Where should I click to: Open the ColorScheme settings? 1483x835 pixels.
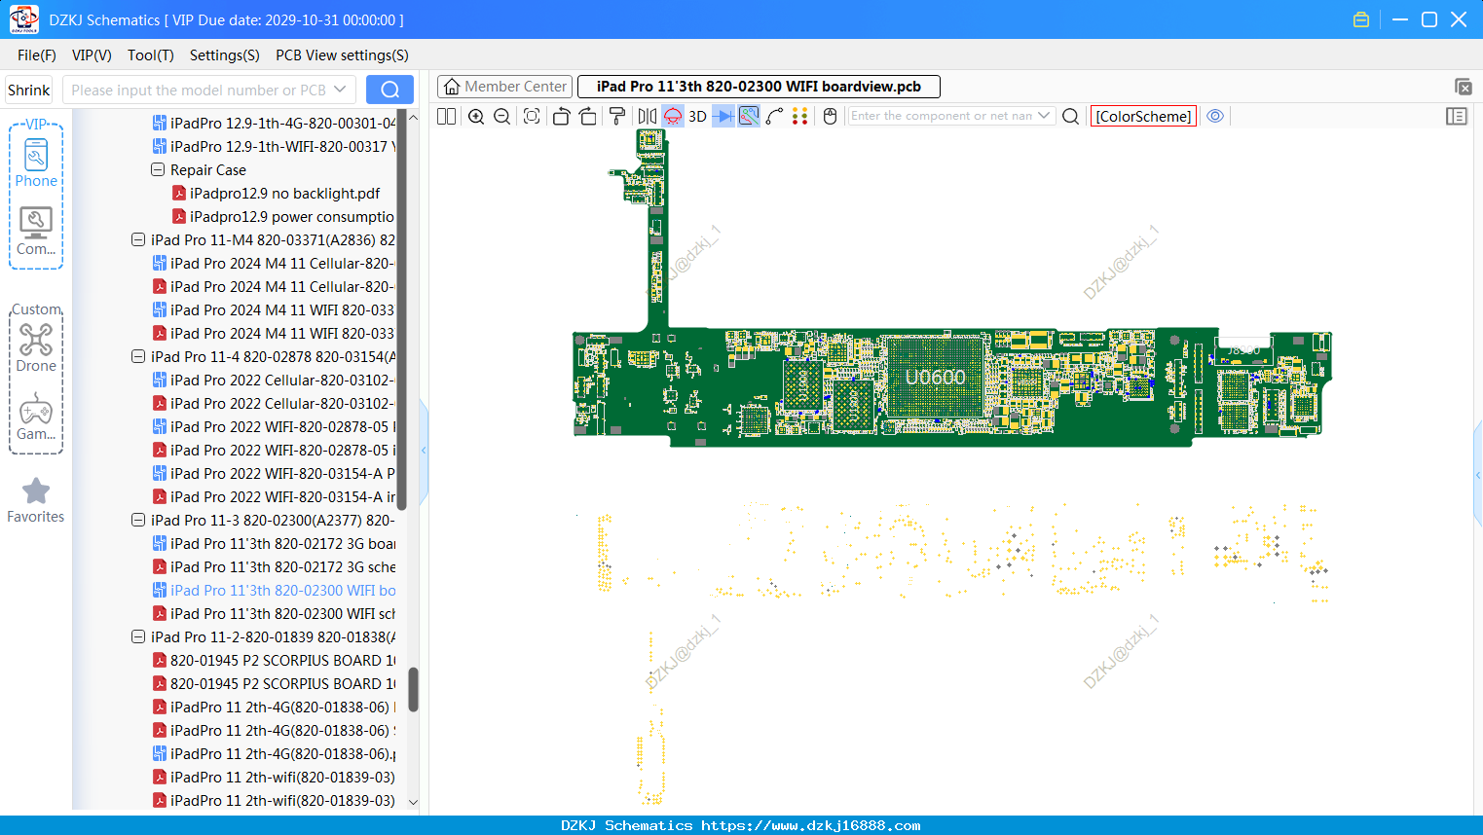(1144, 117)
